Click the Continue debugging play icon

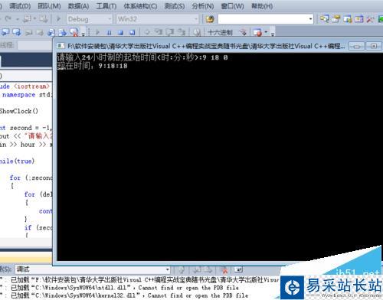click(97, 32)
